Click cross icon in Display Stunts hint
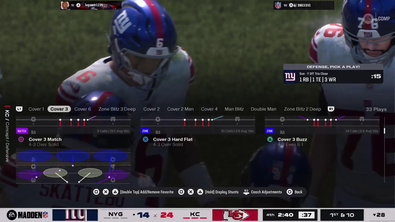The image size is (395, 222). tap(191, 192)
